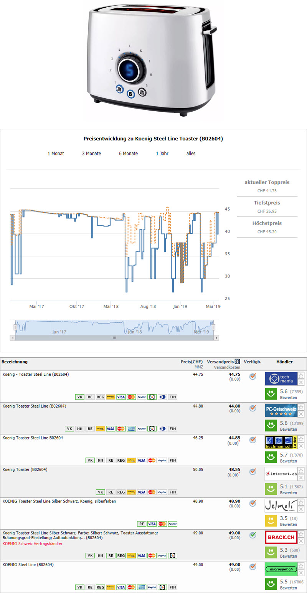The width and height of the screenshot is (307, 593).
Task: Favorite internet.ch with the star icon
Action: (301, 470)
